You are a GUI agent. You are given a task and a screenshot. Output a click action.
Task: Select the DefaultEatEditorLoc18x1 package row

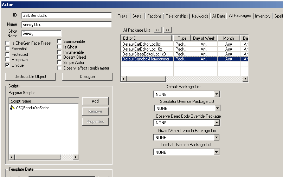coord(185,49)
